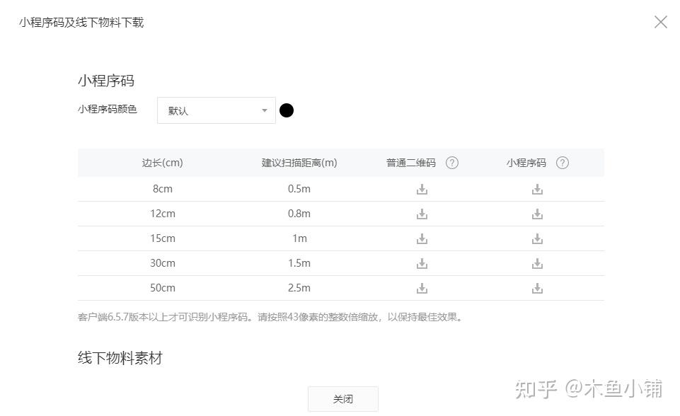Download mini program code for 15cm size
The height and width of the screenshot is (416, 680).
(537, 238)
